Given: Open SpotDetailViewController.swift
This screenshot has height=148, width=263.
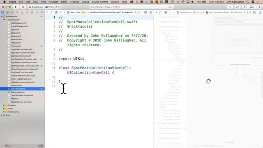Looking at the screenshot, I should (24, 59).
